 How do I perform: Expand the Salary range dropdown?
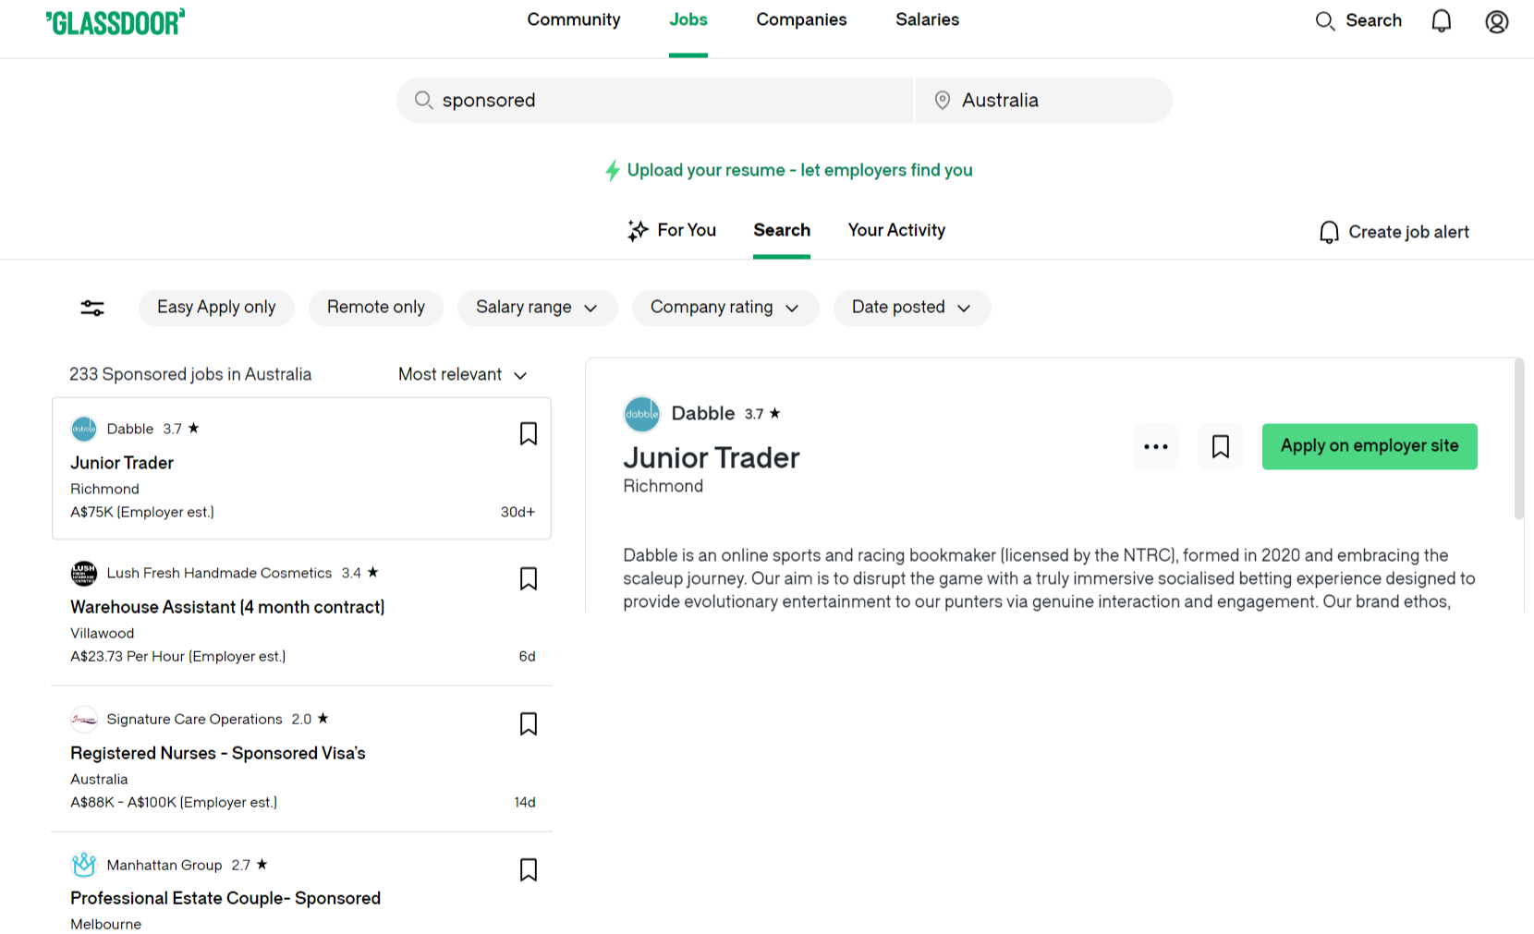[538, 308]
